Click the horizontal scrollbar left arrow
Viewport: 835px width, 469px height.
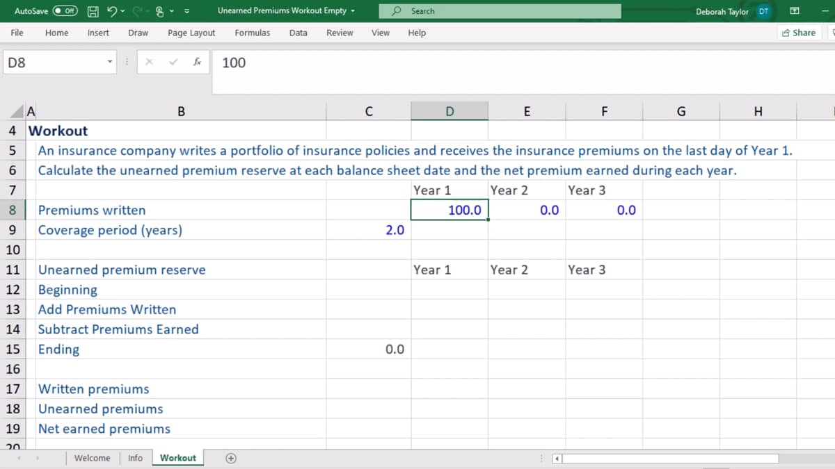[557, 459]
